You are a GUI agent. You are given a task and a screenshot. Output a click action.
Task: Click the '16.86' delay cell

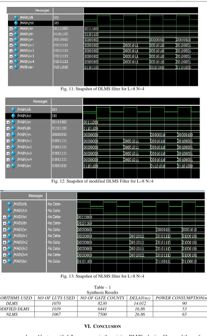pos(140,309)
